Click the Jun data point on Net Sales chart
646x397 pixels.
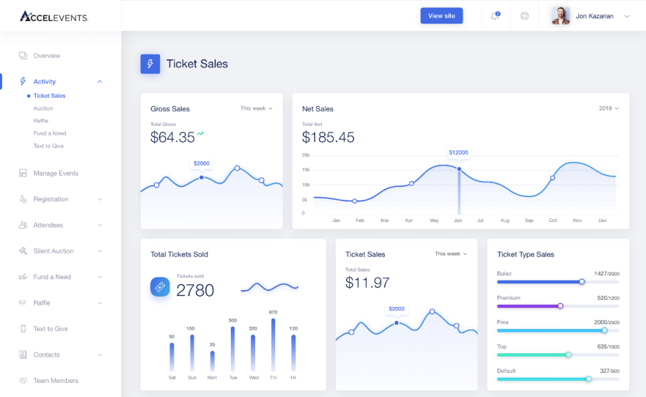coord(459,169)
